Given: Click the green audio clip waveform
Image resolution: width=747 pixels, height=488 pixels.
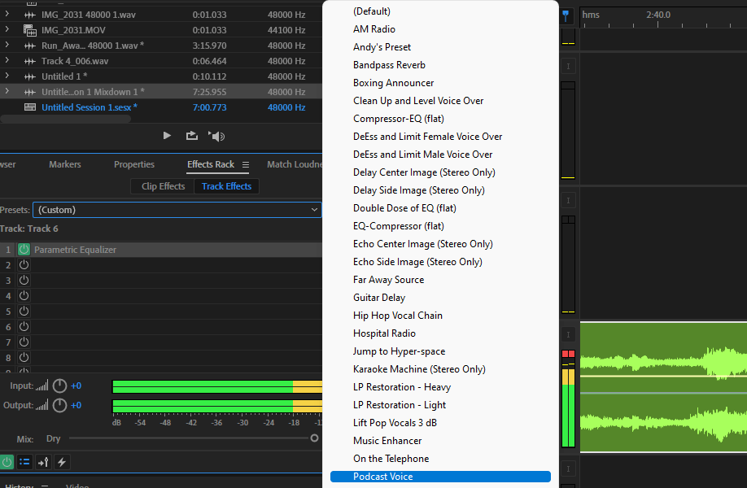Looking at the screenshot, I should tap(663, 387).
